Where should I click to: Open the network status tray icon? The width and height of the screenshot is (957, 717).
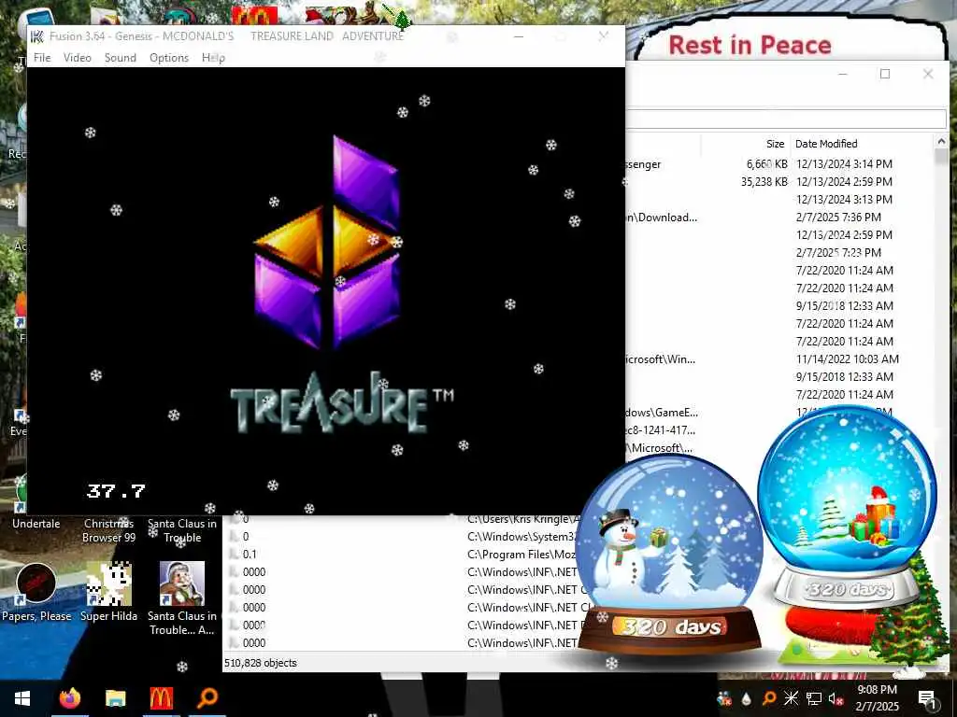point(814,698)
